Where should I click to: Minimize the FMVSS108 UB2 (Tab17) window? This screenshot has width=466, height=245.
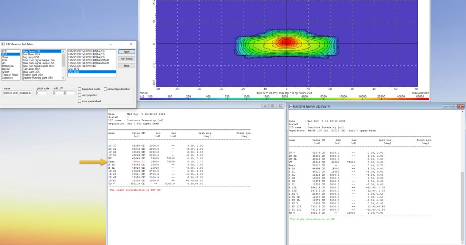(445, 106)
